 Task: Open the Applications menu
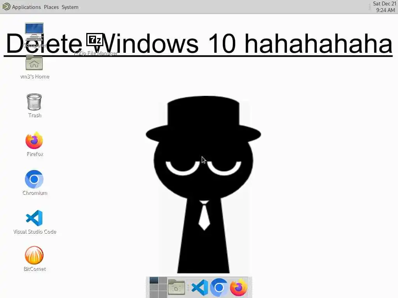(26, 7)
